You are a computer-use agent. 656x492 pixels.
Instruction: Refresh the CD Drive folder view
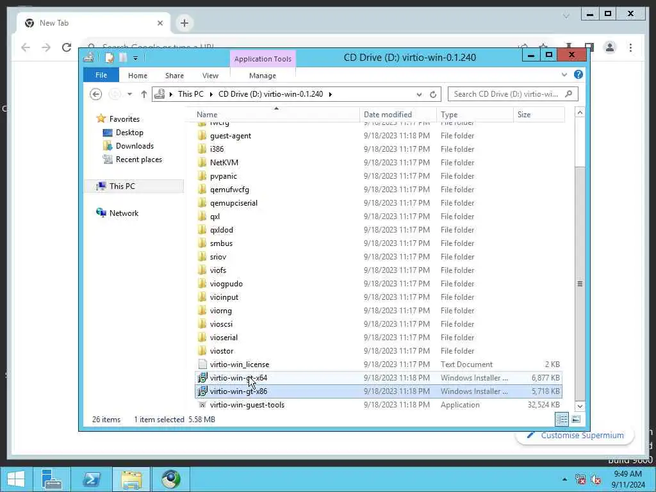[x=433, y=95]
